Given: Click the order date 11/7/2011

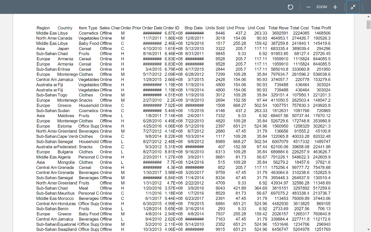Looking at the screenshot, I should (x=152, y=38).
